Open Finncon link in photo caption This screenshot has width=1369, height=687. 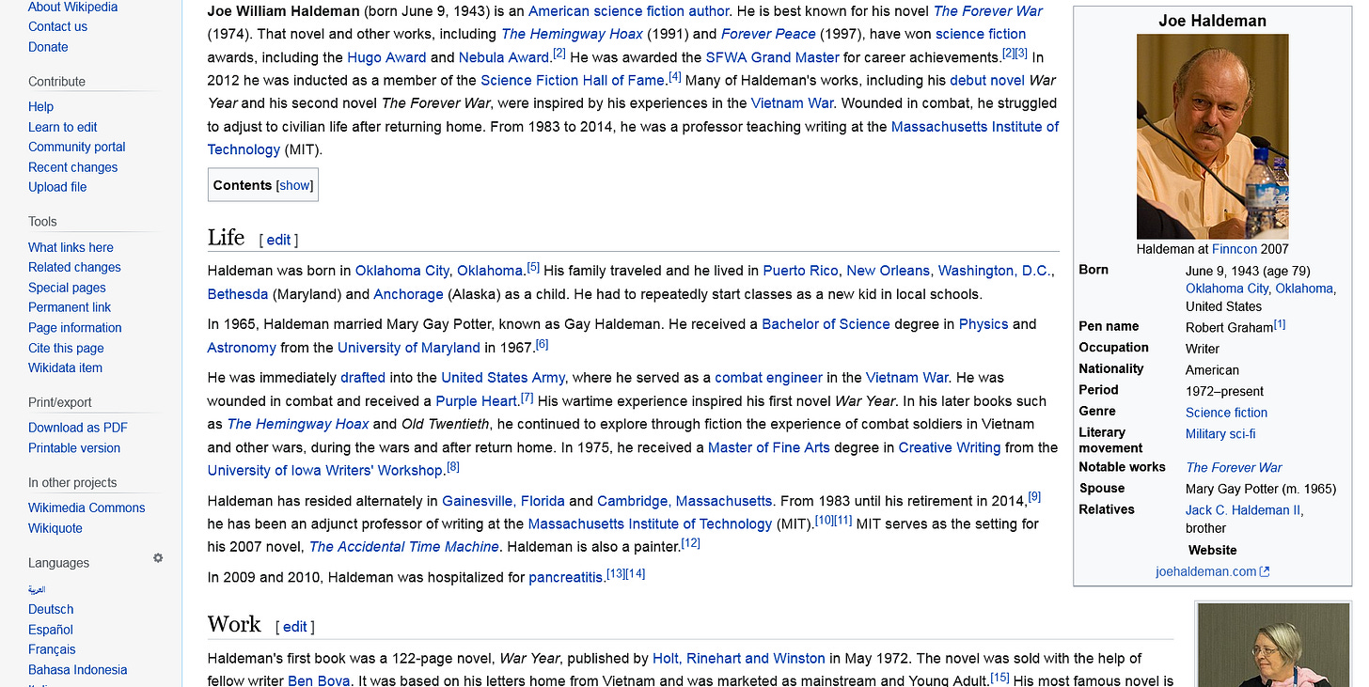click(1235, 249)
